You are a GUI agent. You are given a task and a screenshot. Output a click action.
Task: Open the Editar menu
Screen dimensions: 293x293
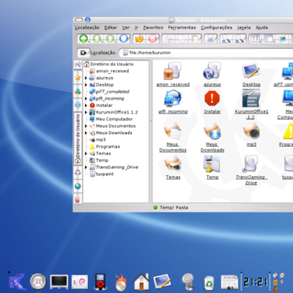[x=111, y=28]
